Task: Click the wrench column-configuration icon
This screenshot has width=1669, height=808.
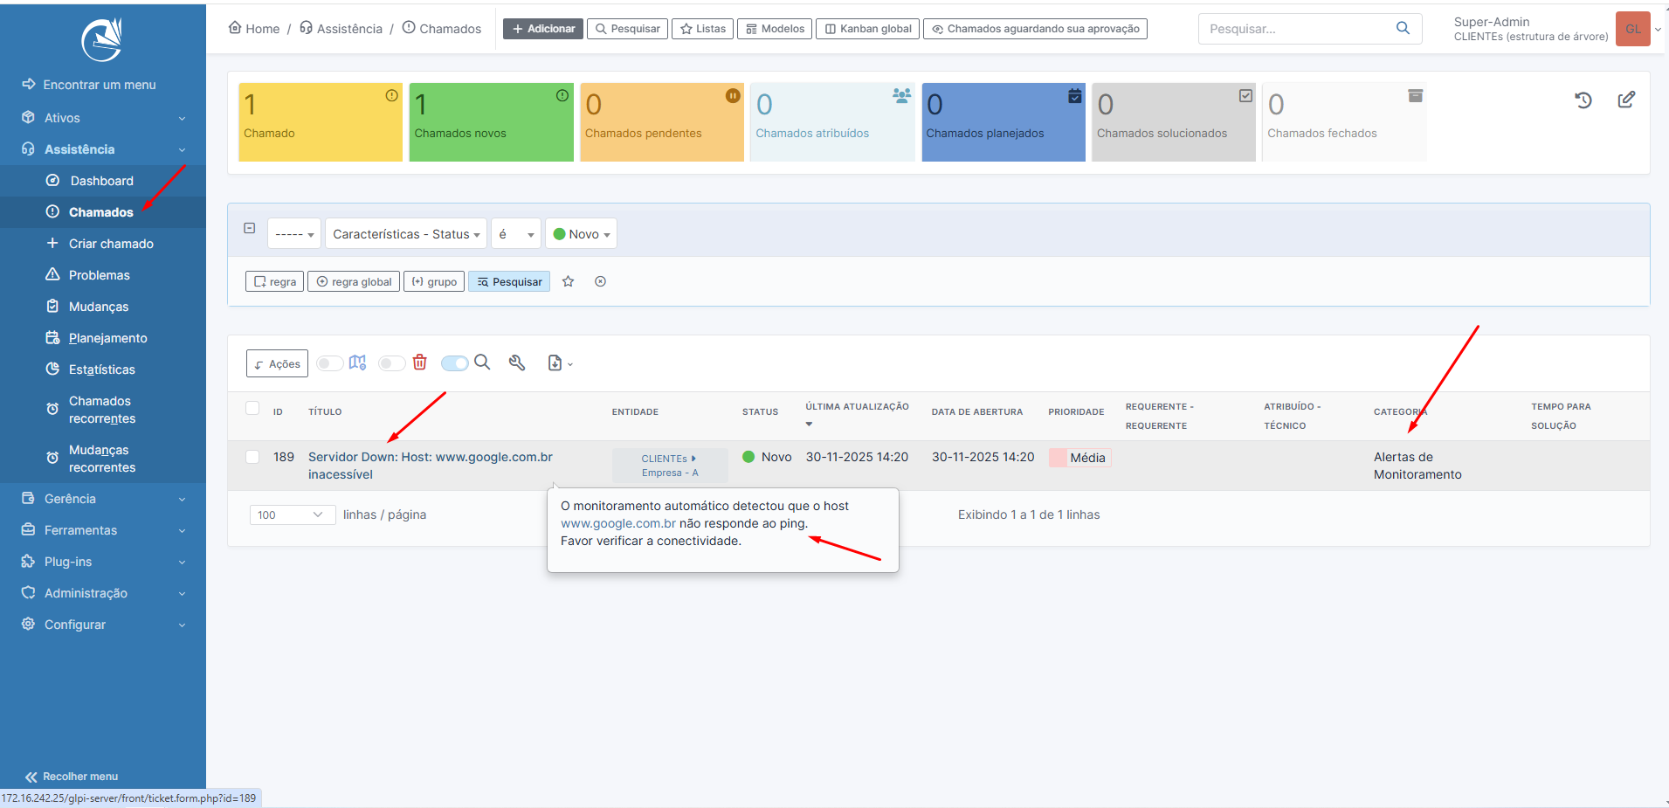Action: (517, 363)
